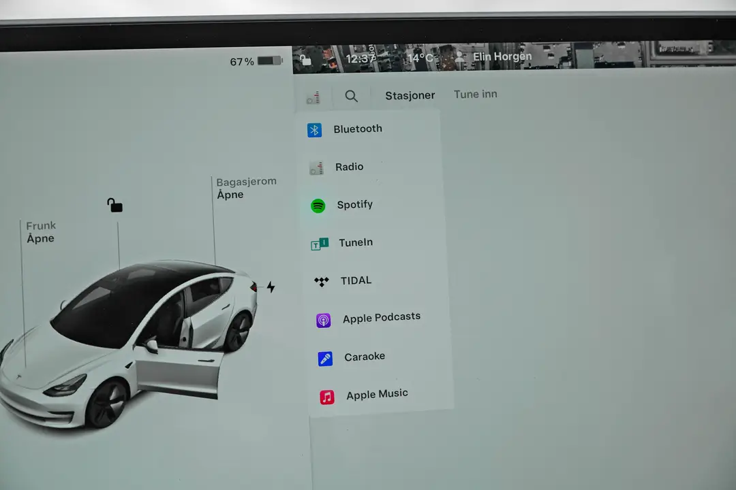The height and width of the screenshot is (490, 736).
Task: Select the Tune inn tab
Action: [x=475, y=95]
